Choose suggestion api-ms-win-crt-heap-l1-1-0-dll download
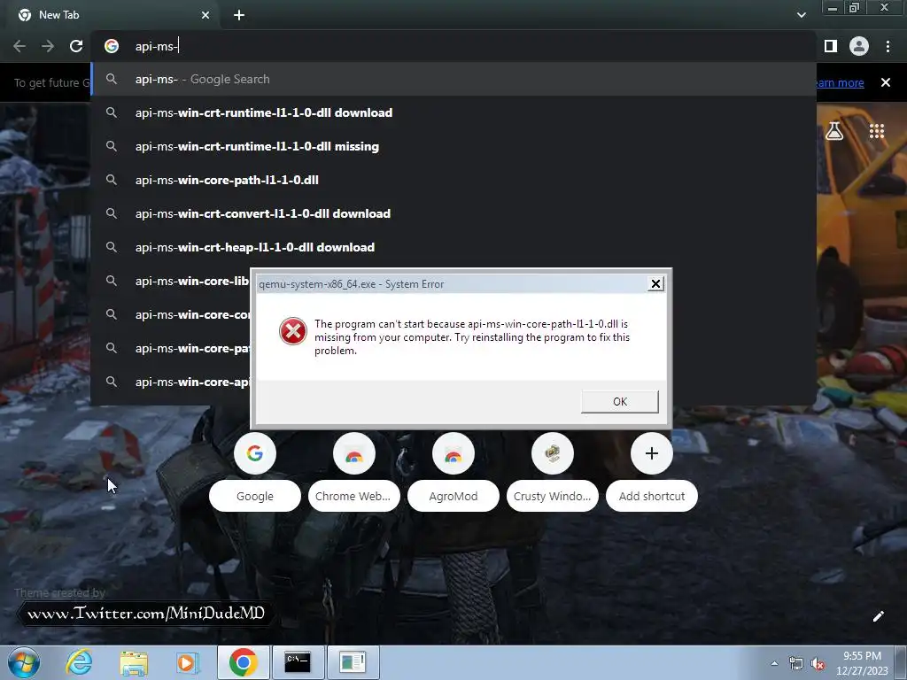907x680 pixels. pyautogui.click(x=453, y=247)
